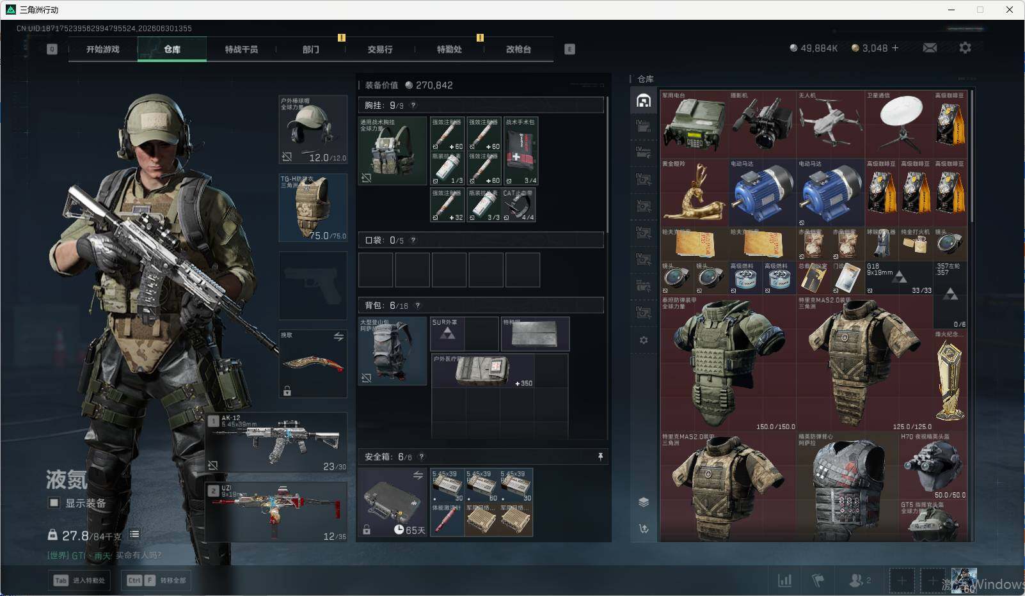Screen dimensions: 1025x596
Task: Open the warehouse sidebar gear icon
Action: point(644,340)
